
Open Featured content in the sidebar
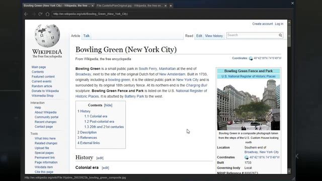coord(43,76)
